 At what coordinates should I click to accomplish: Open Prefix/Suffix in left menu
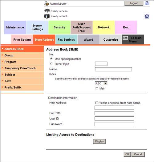[22, 87]
